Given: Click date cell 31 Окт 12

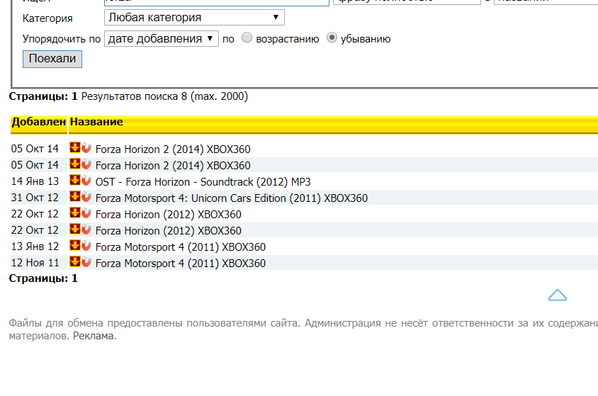Looking at the screenshot, I should point(35,198).
